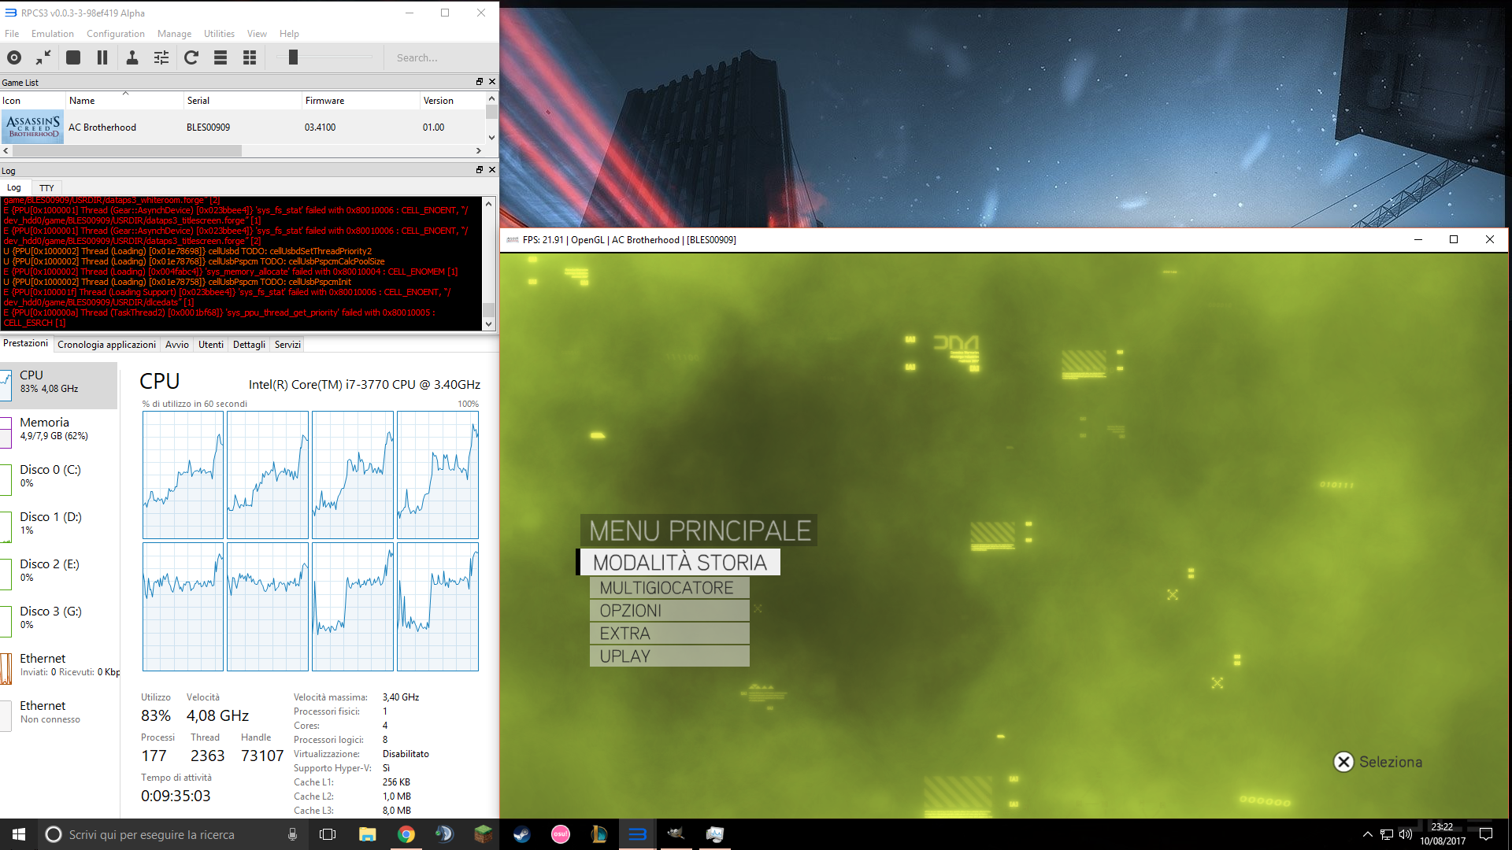The height and width of the screenshot is (850, 1512).
Task: Pause the emulation with the Pause icon
Action: [102, 57]
